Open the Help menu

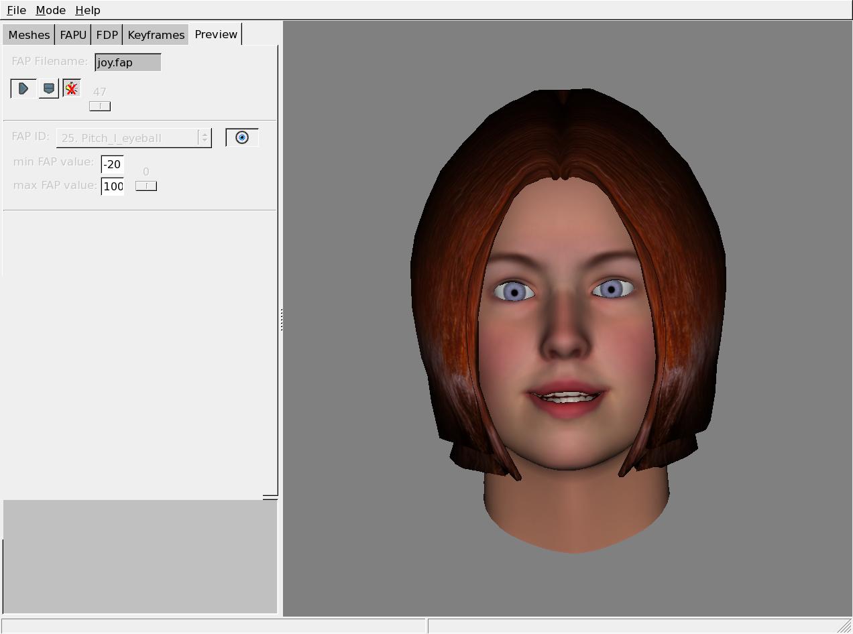tap(88, 11)
